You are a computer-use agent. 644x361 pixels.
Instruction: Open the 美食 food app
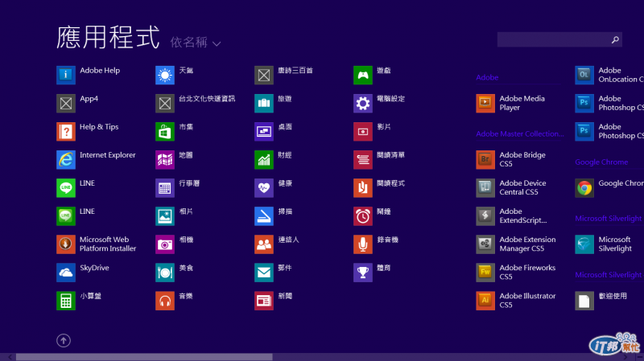point(175,273)
